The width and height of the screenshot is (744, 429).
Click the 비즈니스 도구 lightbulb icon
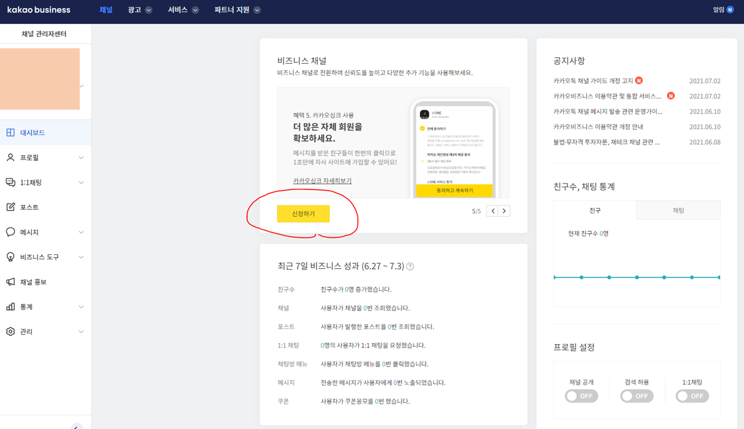(10, 257)
